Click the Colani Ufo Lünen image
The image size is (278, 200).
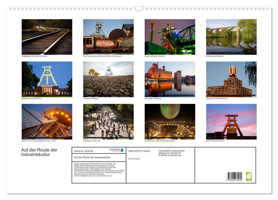pos(47,121)
